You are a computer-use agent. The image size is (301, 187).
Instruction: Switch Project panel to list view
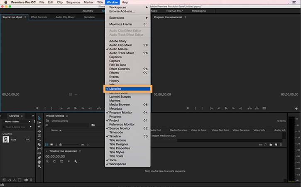coord(46,145)
